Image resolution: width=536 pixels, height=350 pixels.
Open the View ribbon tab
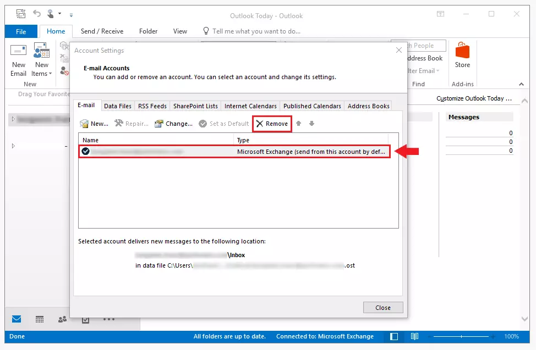(180, 31)
